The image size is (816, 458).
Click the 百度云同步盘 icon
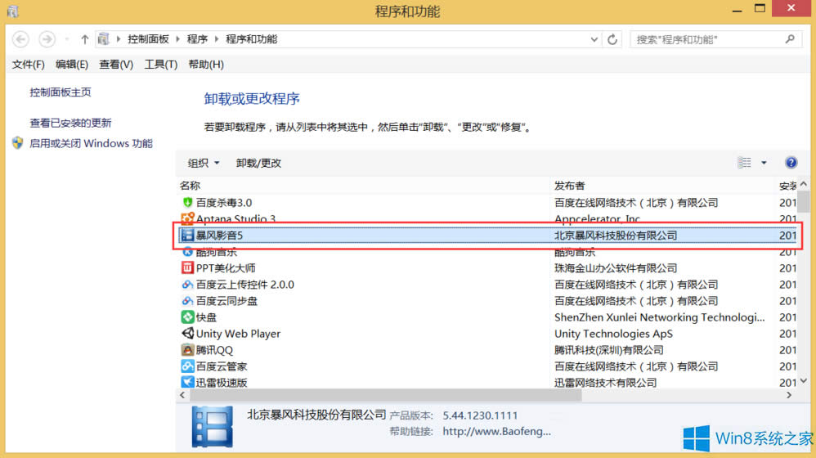tap(187, 301)
